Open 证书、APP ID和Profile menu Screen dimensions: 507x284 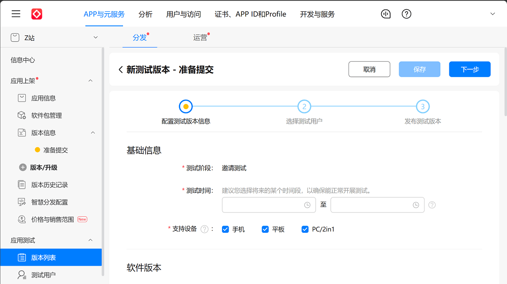pyautogui.click(x=250, y=14)
